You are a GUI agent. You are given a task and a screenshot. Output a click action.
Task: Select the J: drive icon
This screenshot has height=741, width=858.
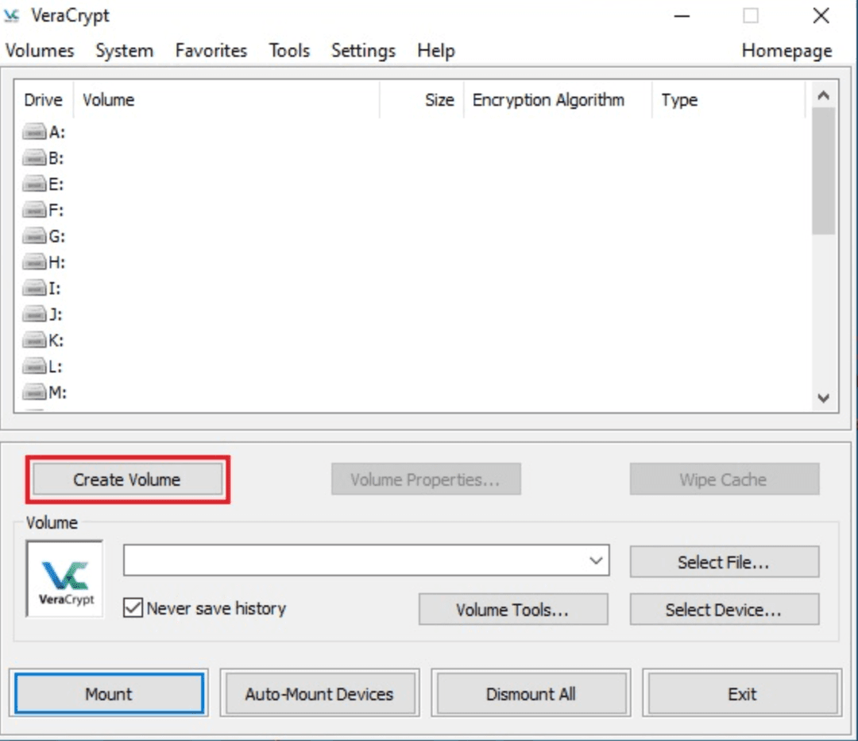[34, 314]
